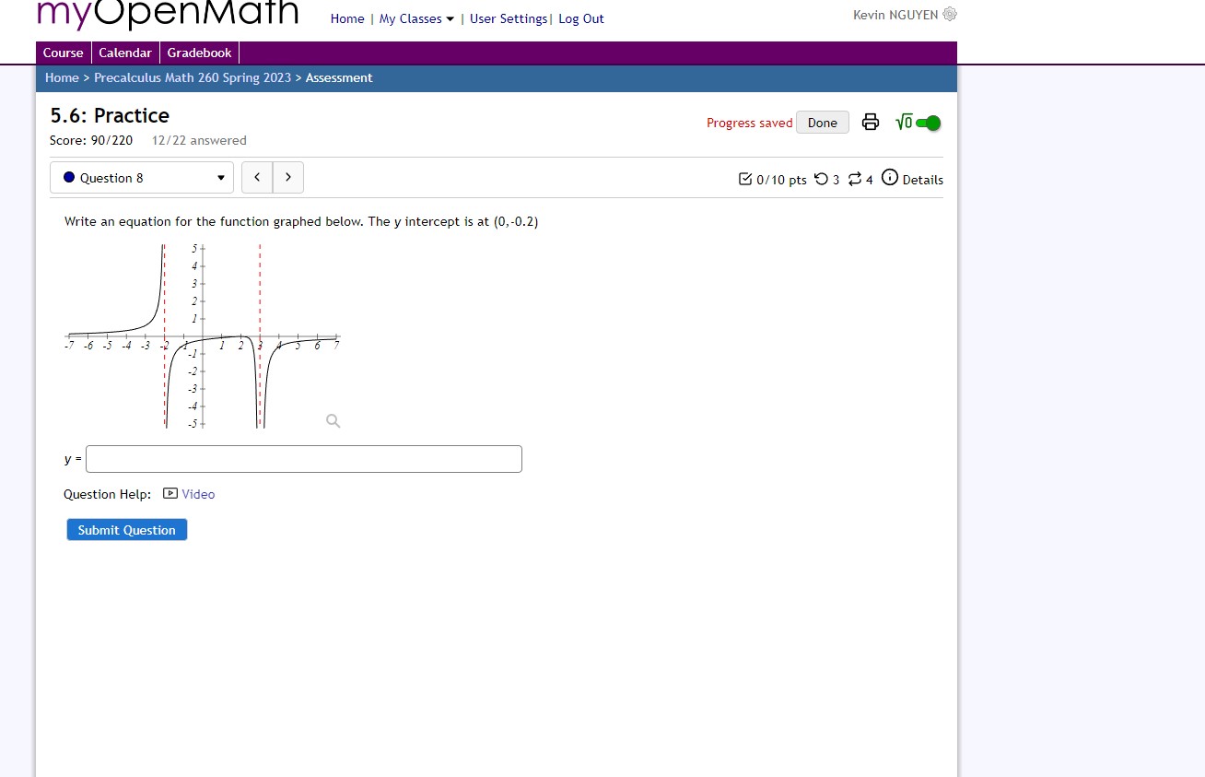Open the print dialog via printer icon
The image size is (1205, 777).
point(870,122)
